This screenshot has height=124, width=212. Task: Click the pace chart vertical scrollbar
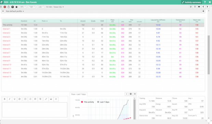tap(134, 109)
